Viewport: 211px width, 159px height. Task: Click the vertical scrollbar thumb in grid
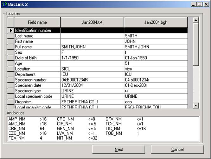click(196, 44)
